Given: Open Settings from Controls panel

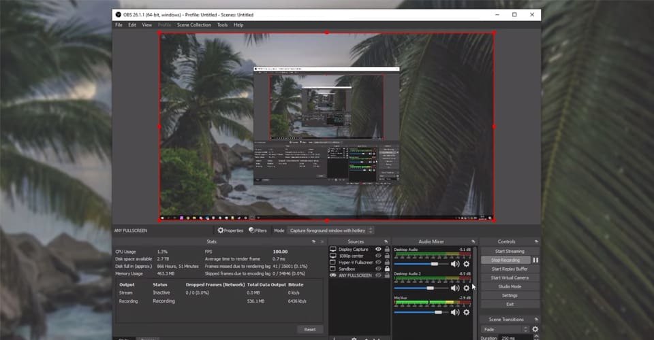Looking at the screenshot, I should [x=510, y=296].
